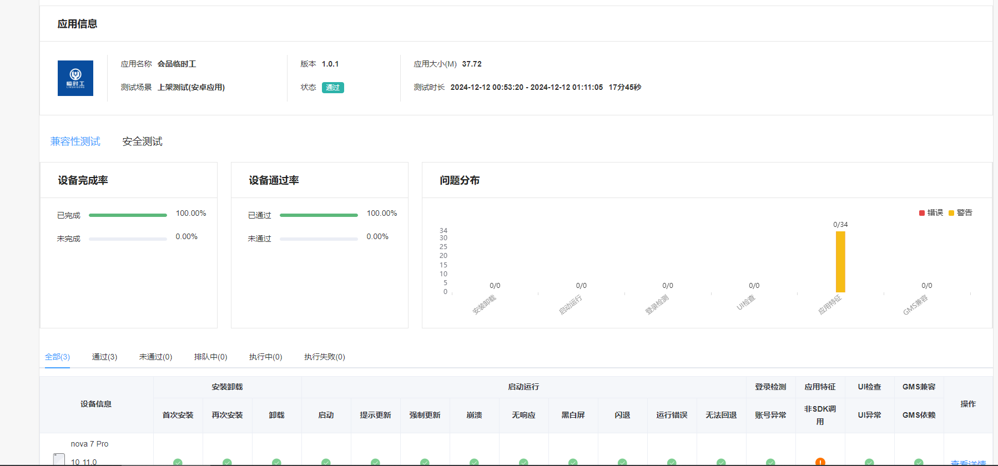Open 查看详情 link for nova 7 Pro
The image size is (998, 466).
[x=968, y=462]
